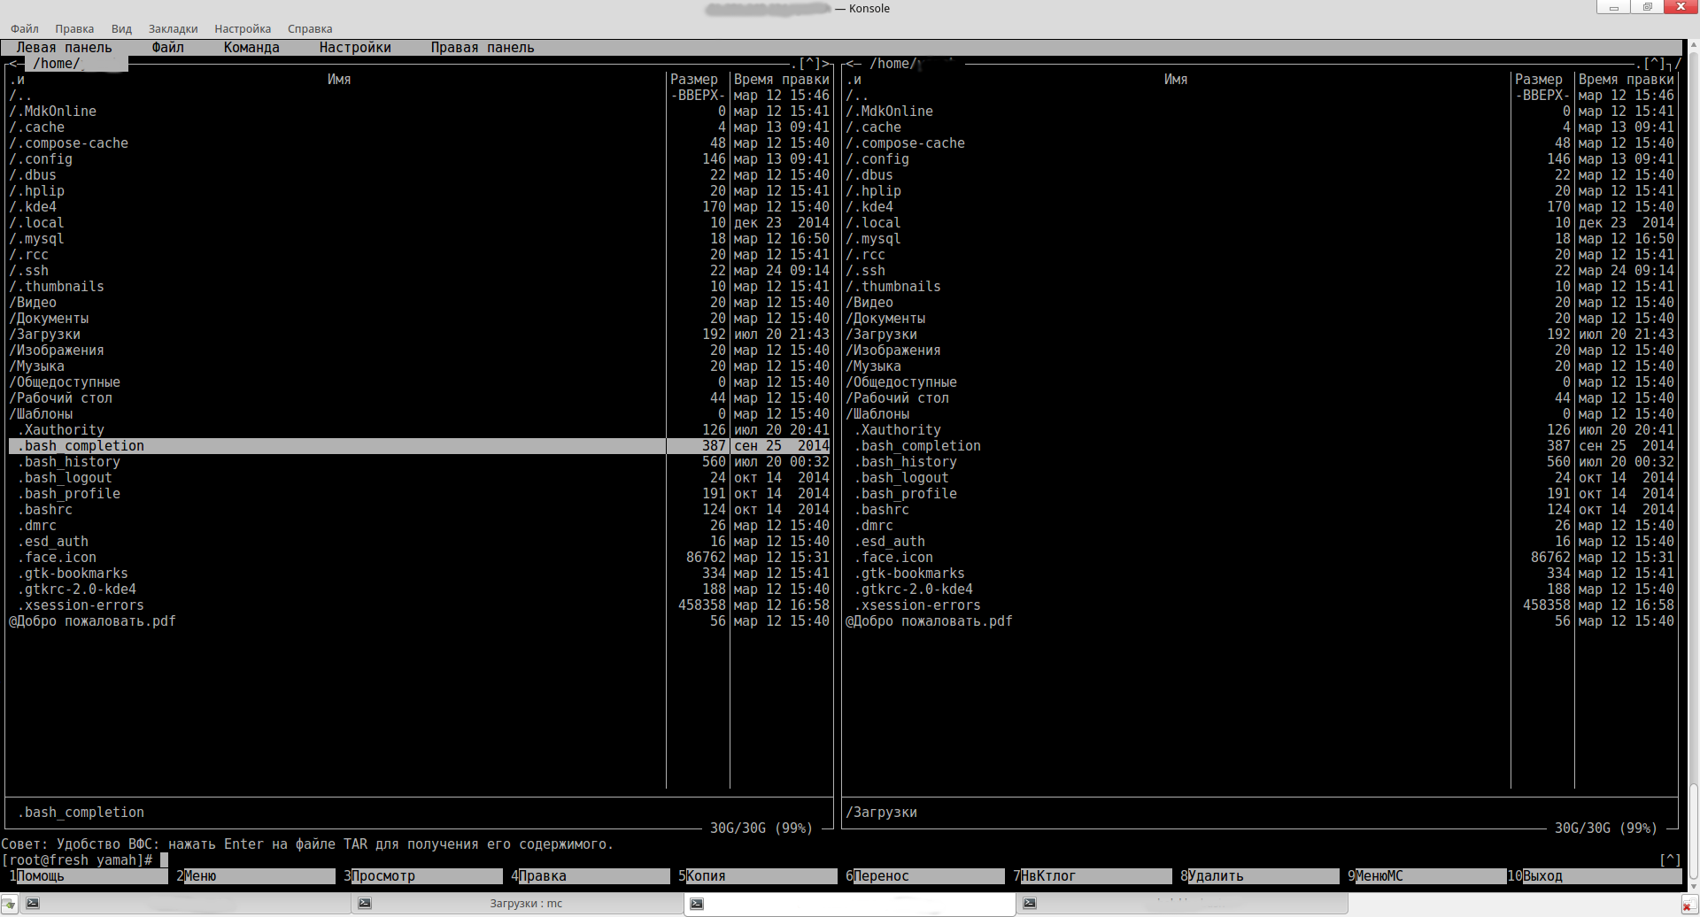This screenshot has height=917, width=1700.
Task: Select /Изображения in the right panel
Action: click(x=1260, y=351)
